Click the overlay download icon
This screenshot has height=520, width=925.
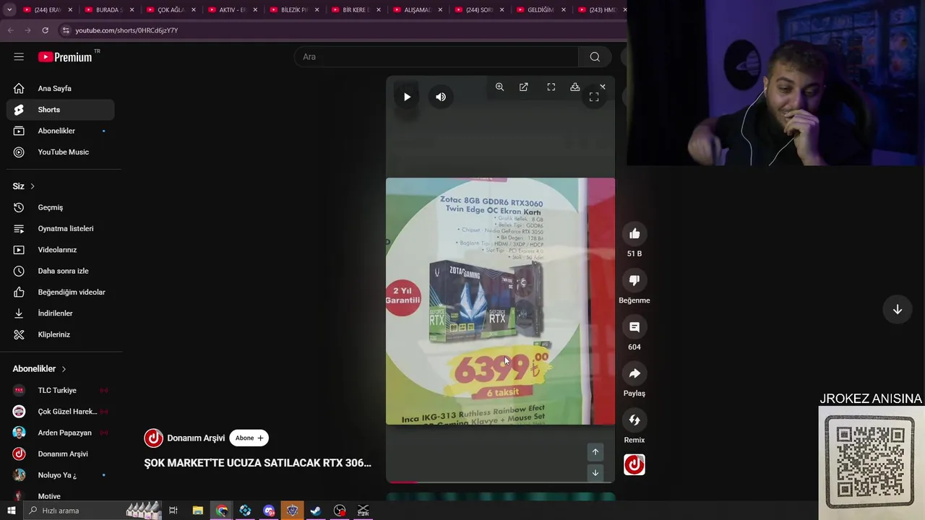tap(575, 87)
